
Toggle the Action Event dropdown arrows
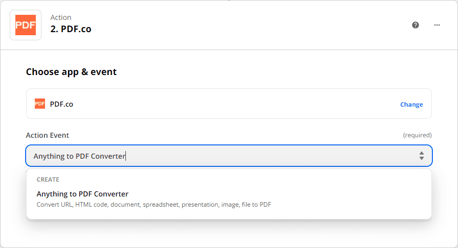click(x=421, y=156)
